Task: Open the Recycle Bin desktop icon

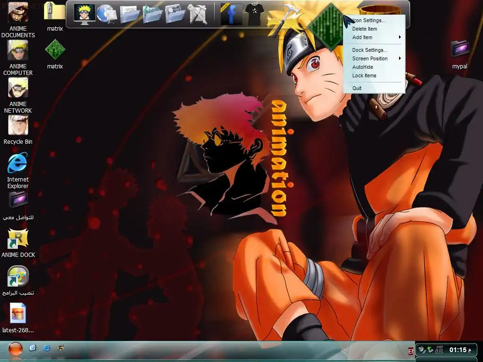Action: pyautogui.click(x=18, y=130)
